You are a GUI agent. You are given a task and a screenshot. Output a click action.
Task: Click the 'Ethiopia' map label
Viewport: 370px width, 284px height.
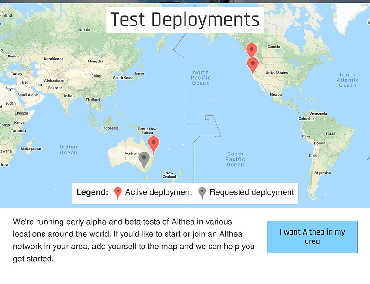point(21,113)
